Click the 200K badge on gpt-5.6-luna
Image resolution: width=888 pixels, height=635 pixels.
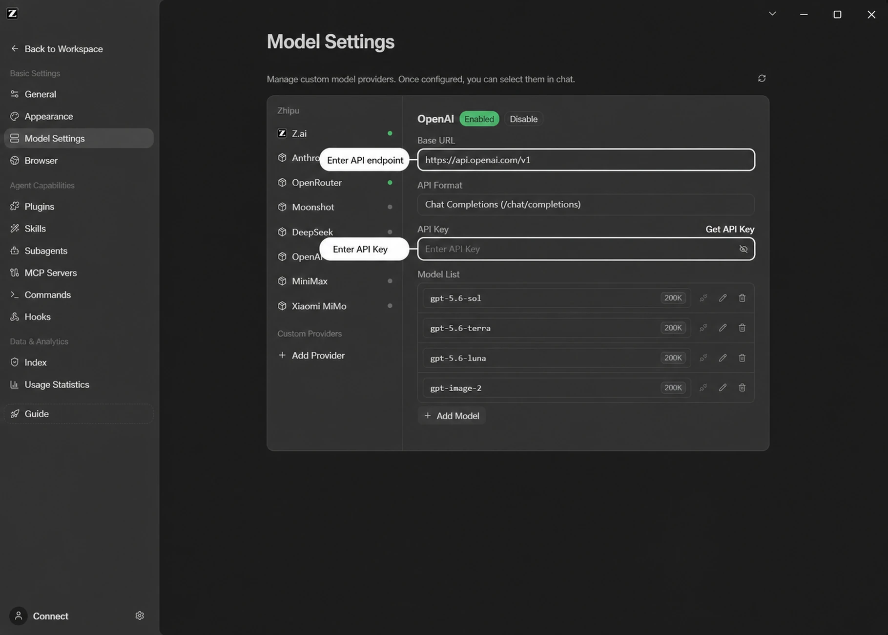[673, 358]
